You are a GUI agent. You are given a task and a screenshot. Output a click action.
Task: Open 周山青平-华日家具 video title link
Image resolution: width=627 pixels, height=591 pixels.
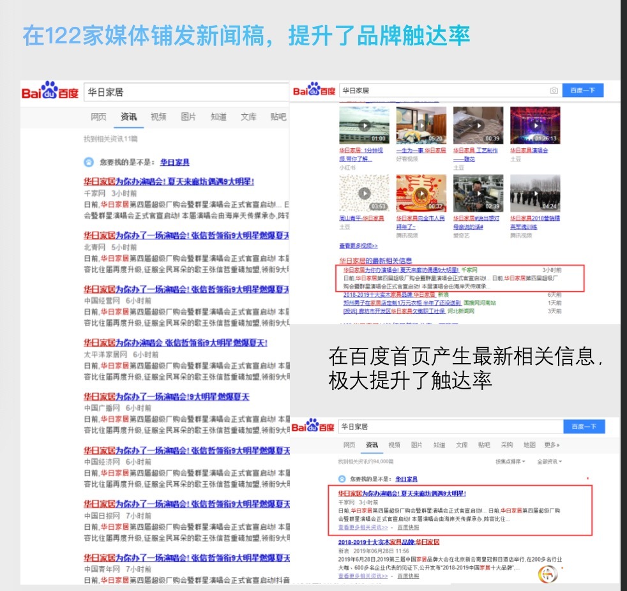tap(361, 218)
